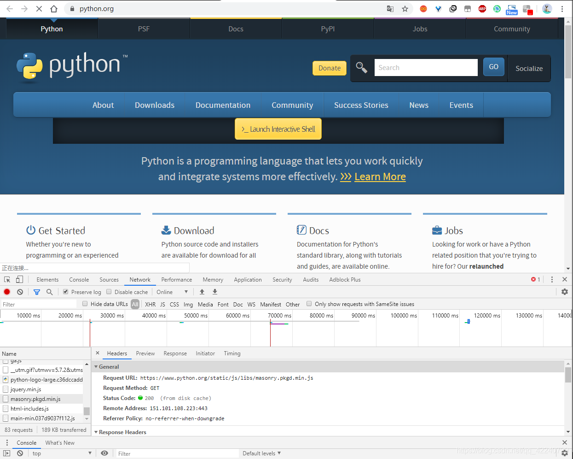The image size is (573, 459).
Task: Enable Disable cache checkbox
Action: pos(109,292)
